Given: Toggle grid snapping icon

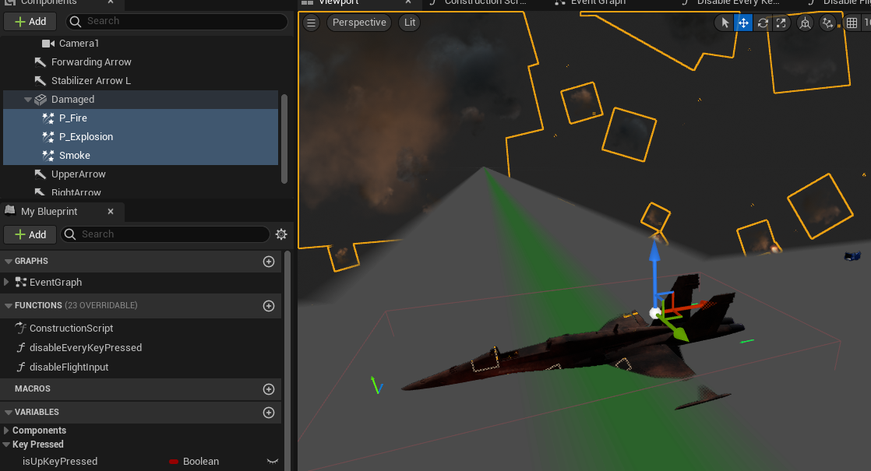Looking at the screenshot, I should coord(852,23).
